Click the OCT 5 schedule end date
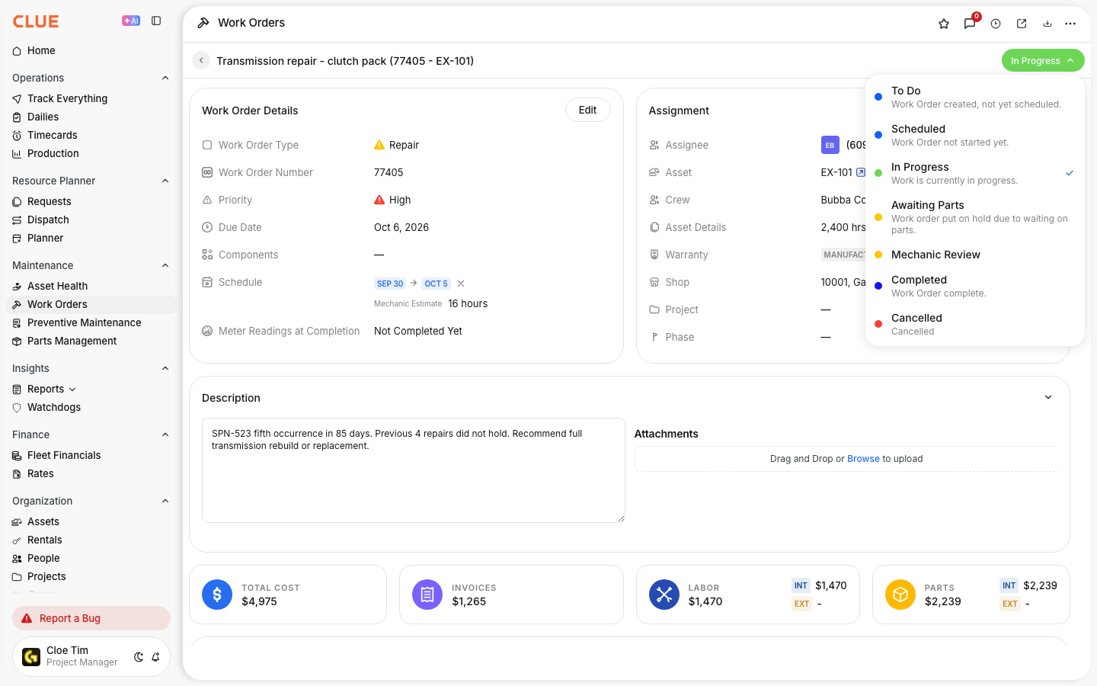Viewport: 1097px width, 686px height. 436,284
